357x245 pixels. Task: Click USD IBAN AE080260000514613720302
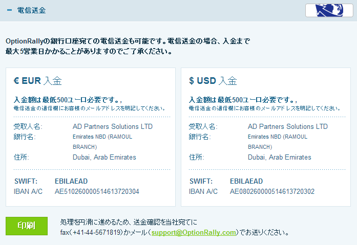point(272,191)
